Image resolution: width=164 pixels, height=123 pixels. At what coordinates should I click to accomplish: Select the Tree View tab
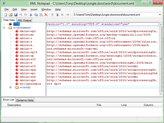point(9,20)
